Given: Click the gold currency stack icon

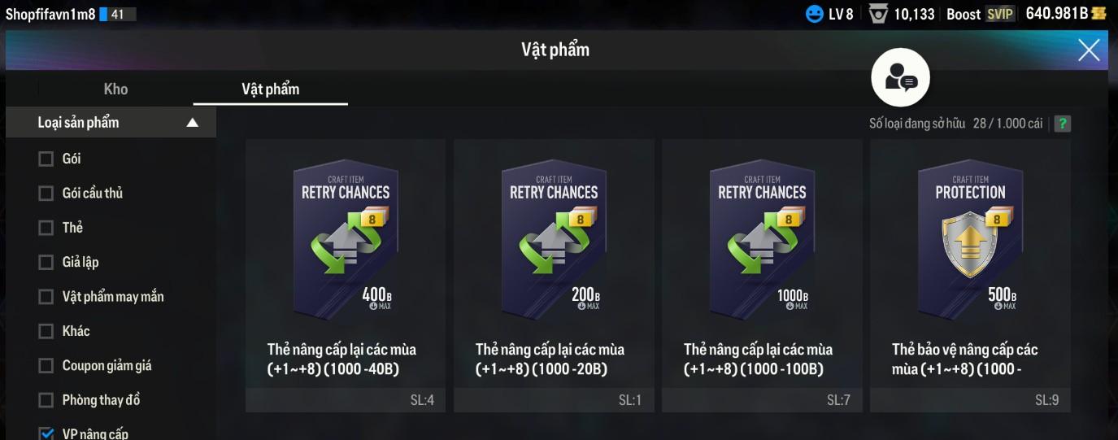Looking at the screenshot, I should click(1099, 13).
